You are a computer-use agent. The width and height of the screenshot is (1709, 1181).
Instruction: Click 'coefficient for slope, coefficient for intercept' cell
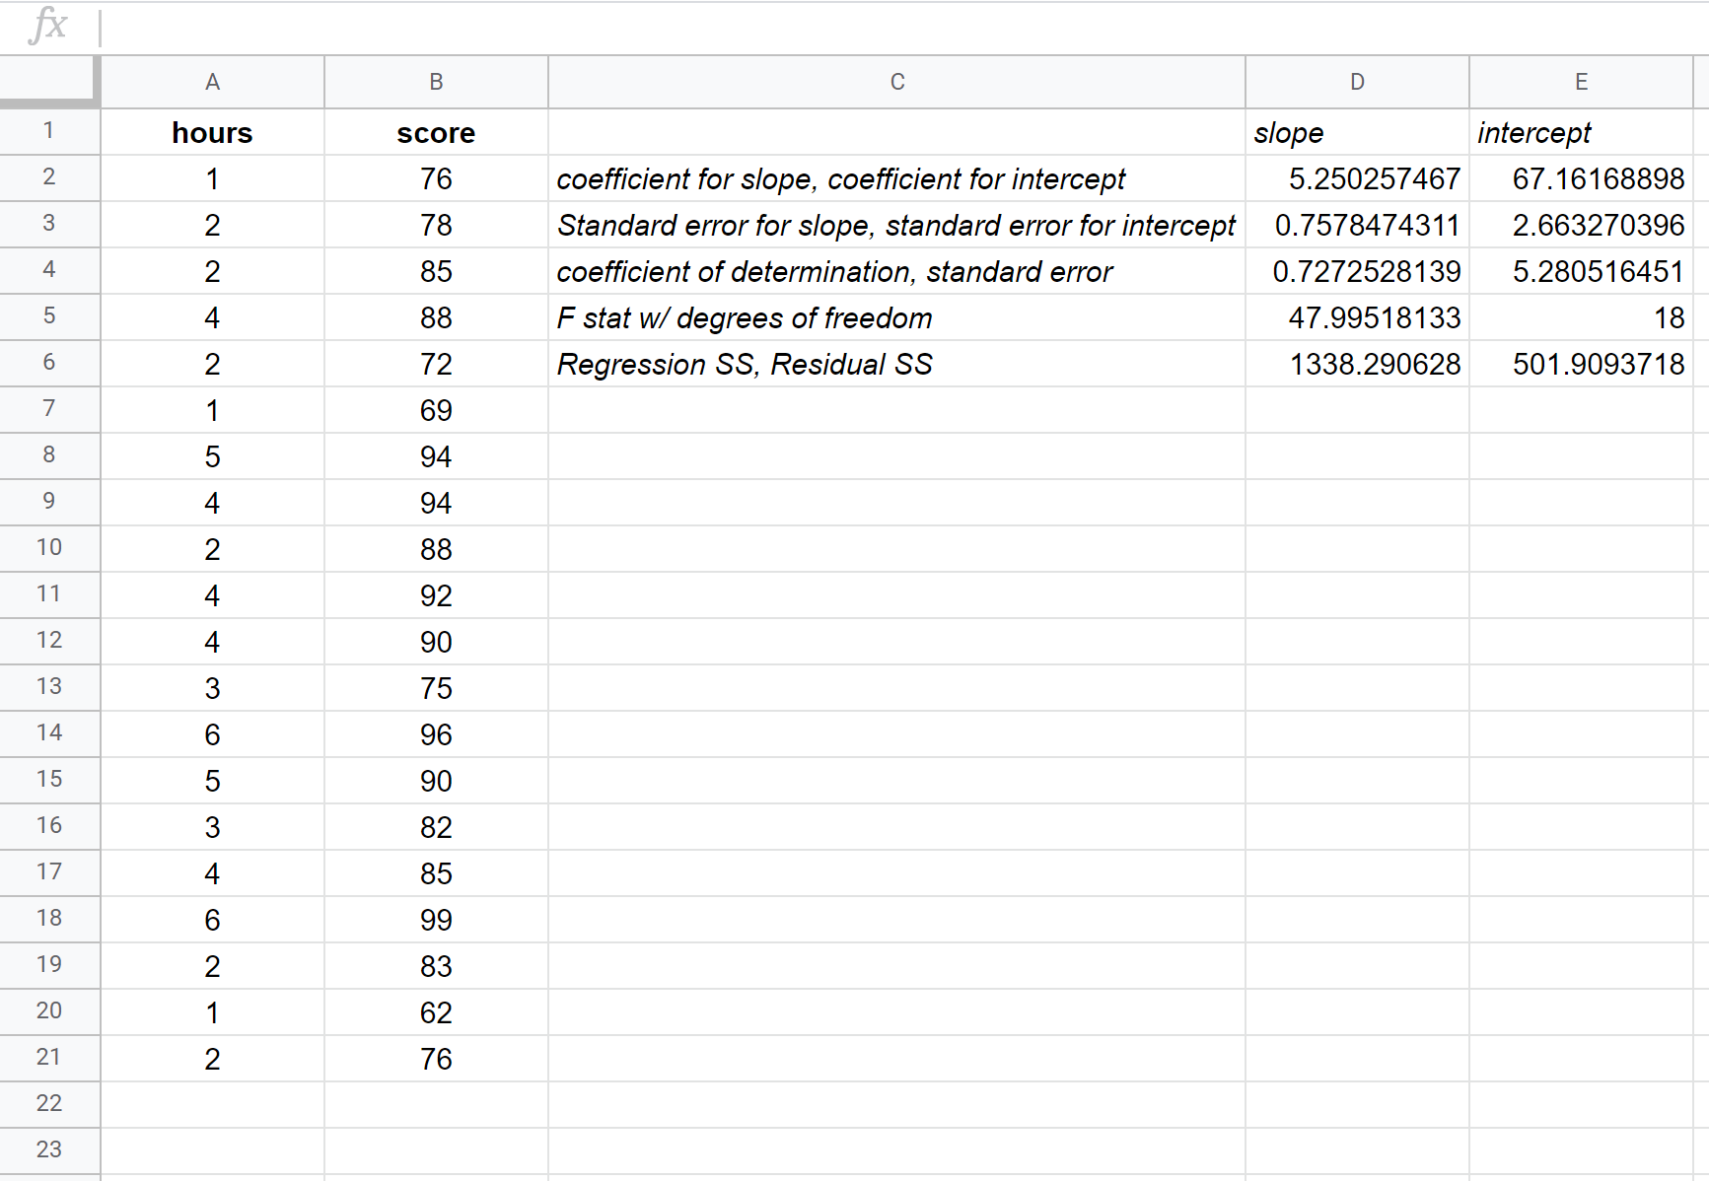(896, 178)
